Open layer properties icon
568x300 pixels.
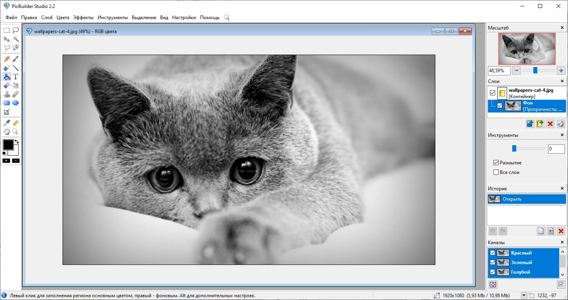(561, 124)
